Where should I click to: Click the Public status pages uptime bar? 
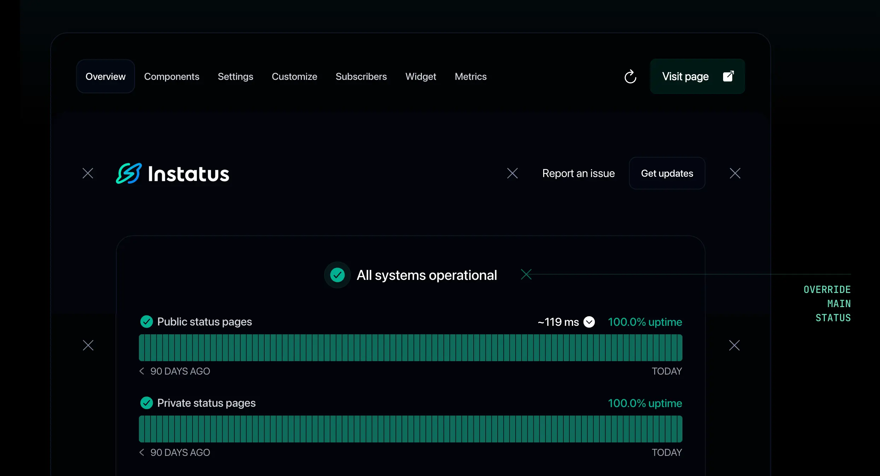coord(410,348)
